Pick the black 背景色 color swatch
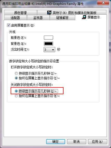The width and height of the screenshot is (111, 148). click(x=48, y=44)
